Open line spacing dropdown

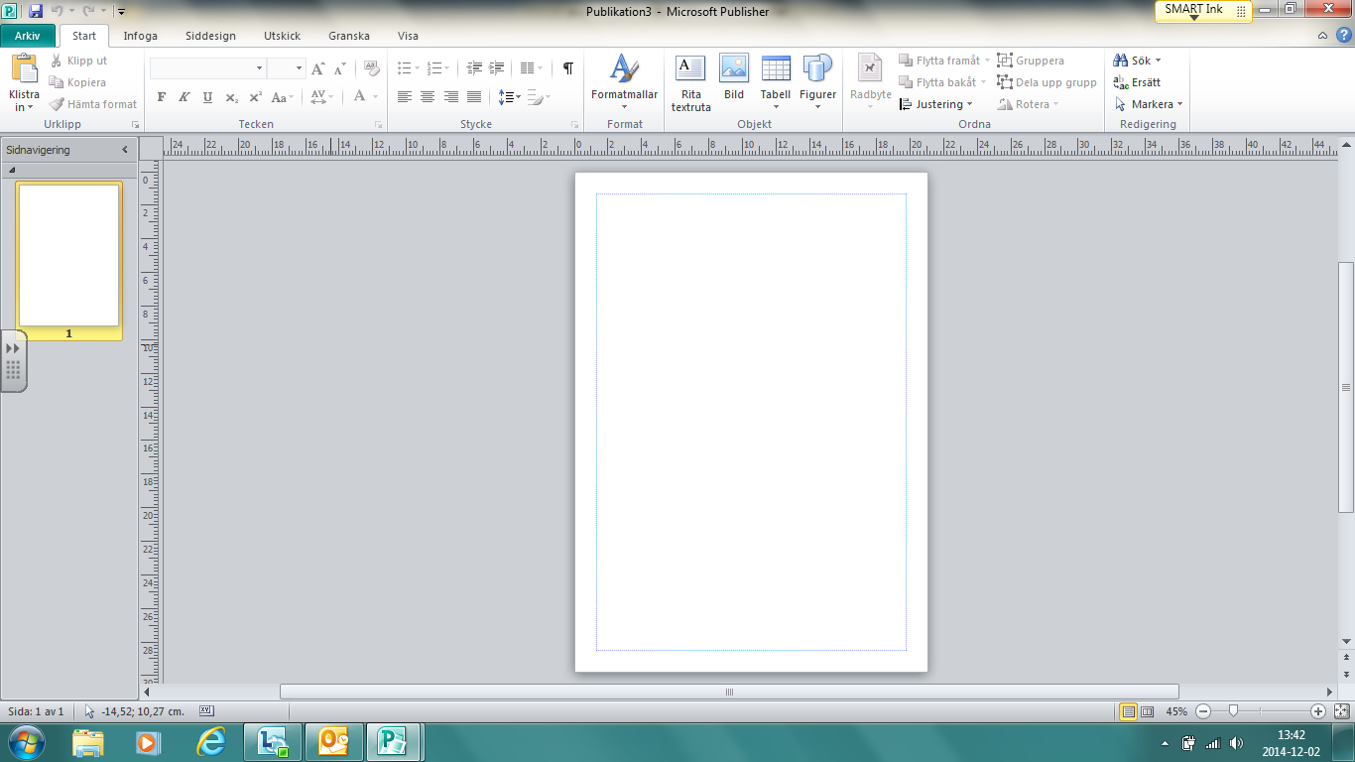510,97
